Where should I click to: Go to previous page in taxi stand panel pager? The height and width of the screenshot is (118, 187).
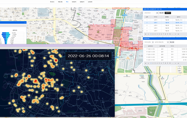tap(148, 63)
